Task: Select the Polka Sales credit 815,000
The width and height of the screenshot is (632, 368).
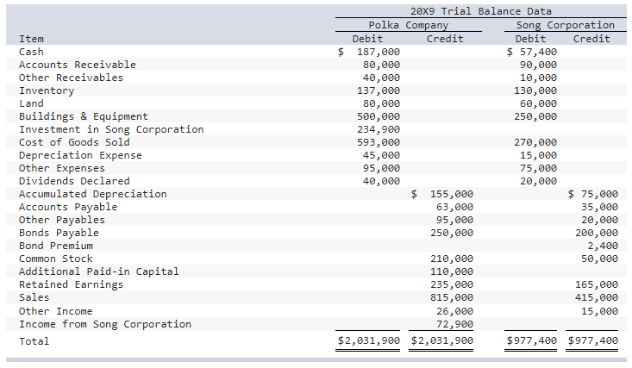Action: tap(452, 297)
